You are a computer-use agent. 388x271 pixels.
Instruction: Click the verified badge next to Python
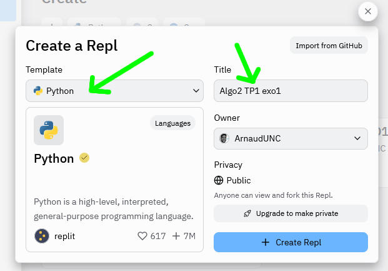pos(84,158)
